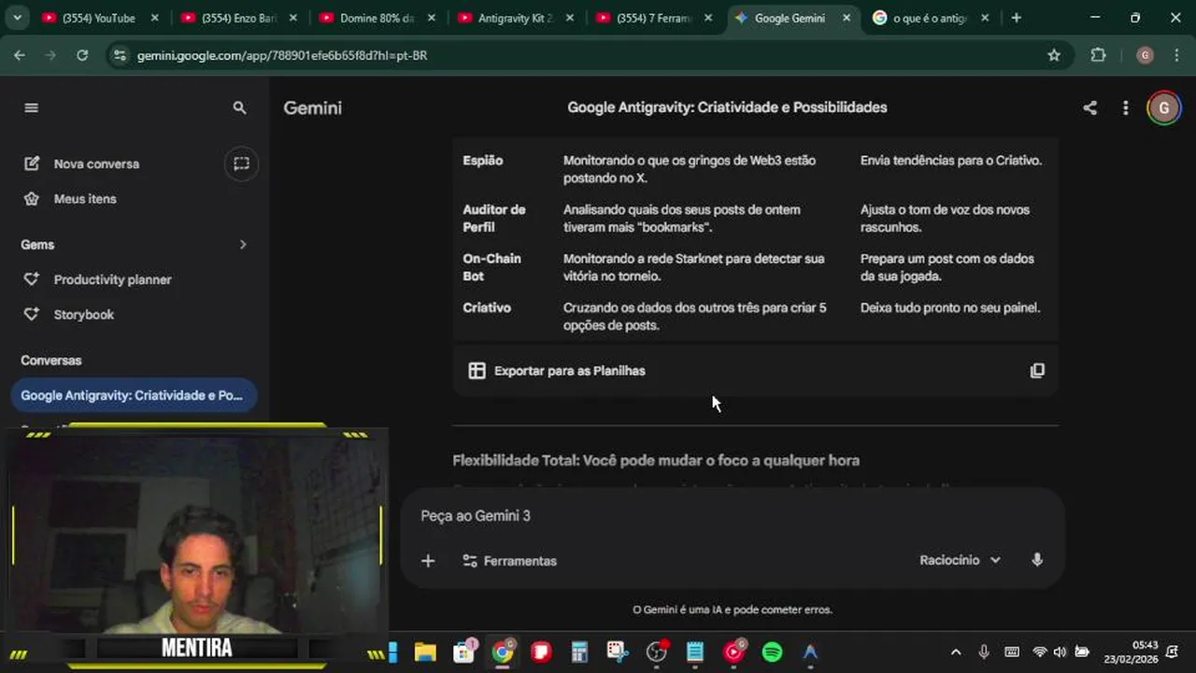Image resolution: width=1196 pixels, height=673 pixels.
Task: Switch to the 'o que é o antig' Google tab
Action: coord(930,18)
